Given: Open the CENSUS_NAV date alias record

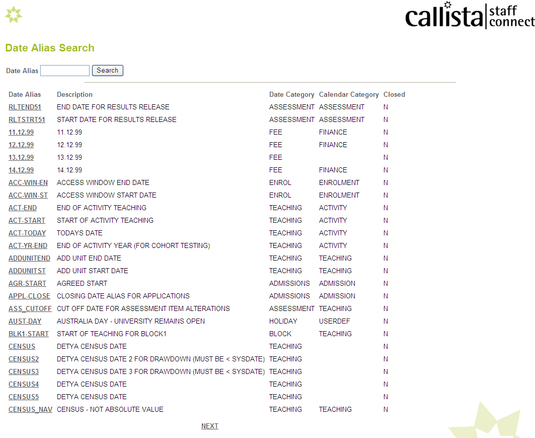Looking at the screenshot, I should point(30,409).
